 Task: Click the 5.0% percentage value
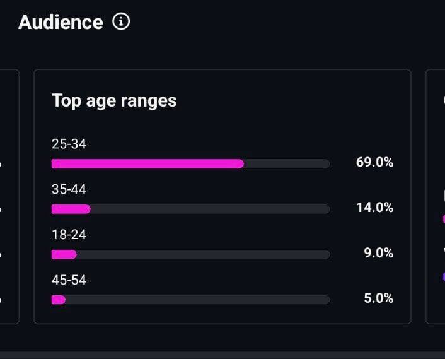click(378, 298)
